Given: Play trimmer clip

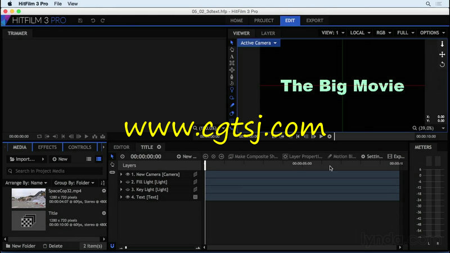Looking at the screenshot, I should click(x=87, y=137).
